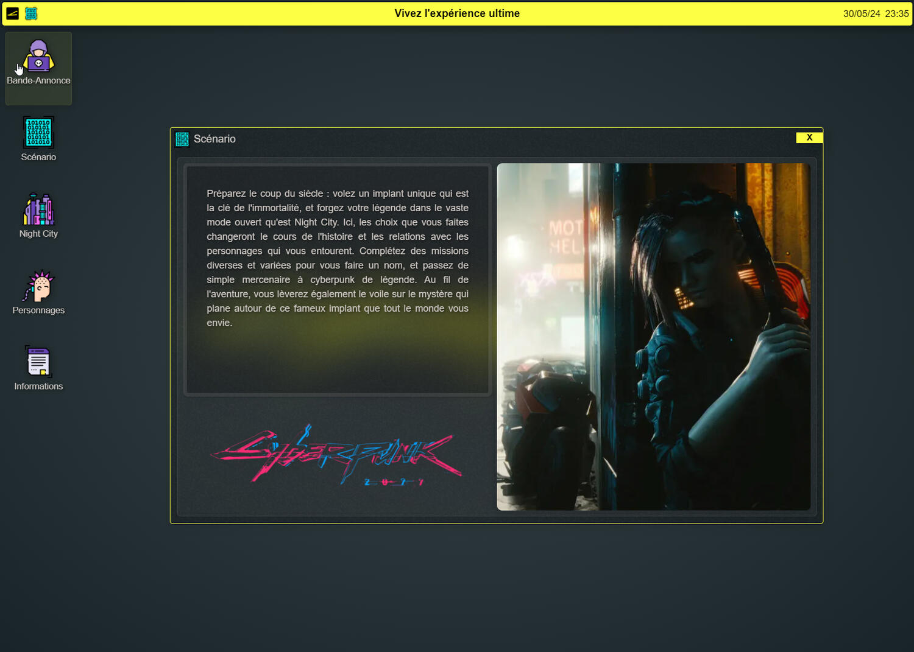
Task: Click the character artwork image
Action: click(653, 337)
